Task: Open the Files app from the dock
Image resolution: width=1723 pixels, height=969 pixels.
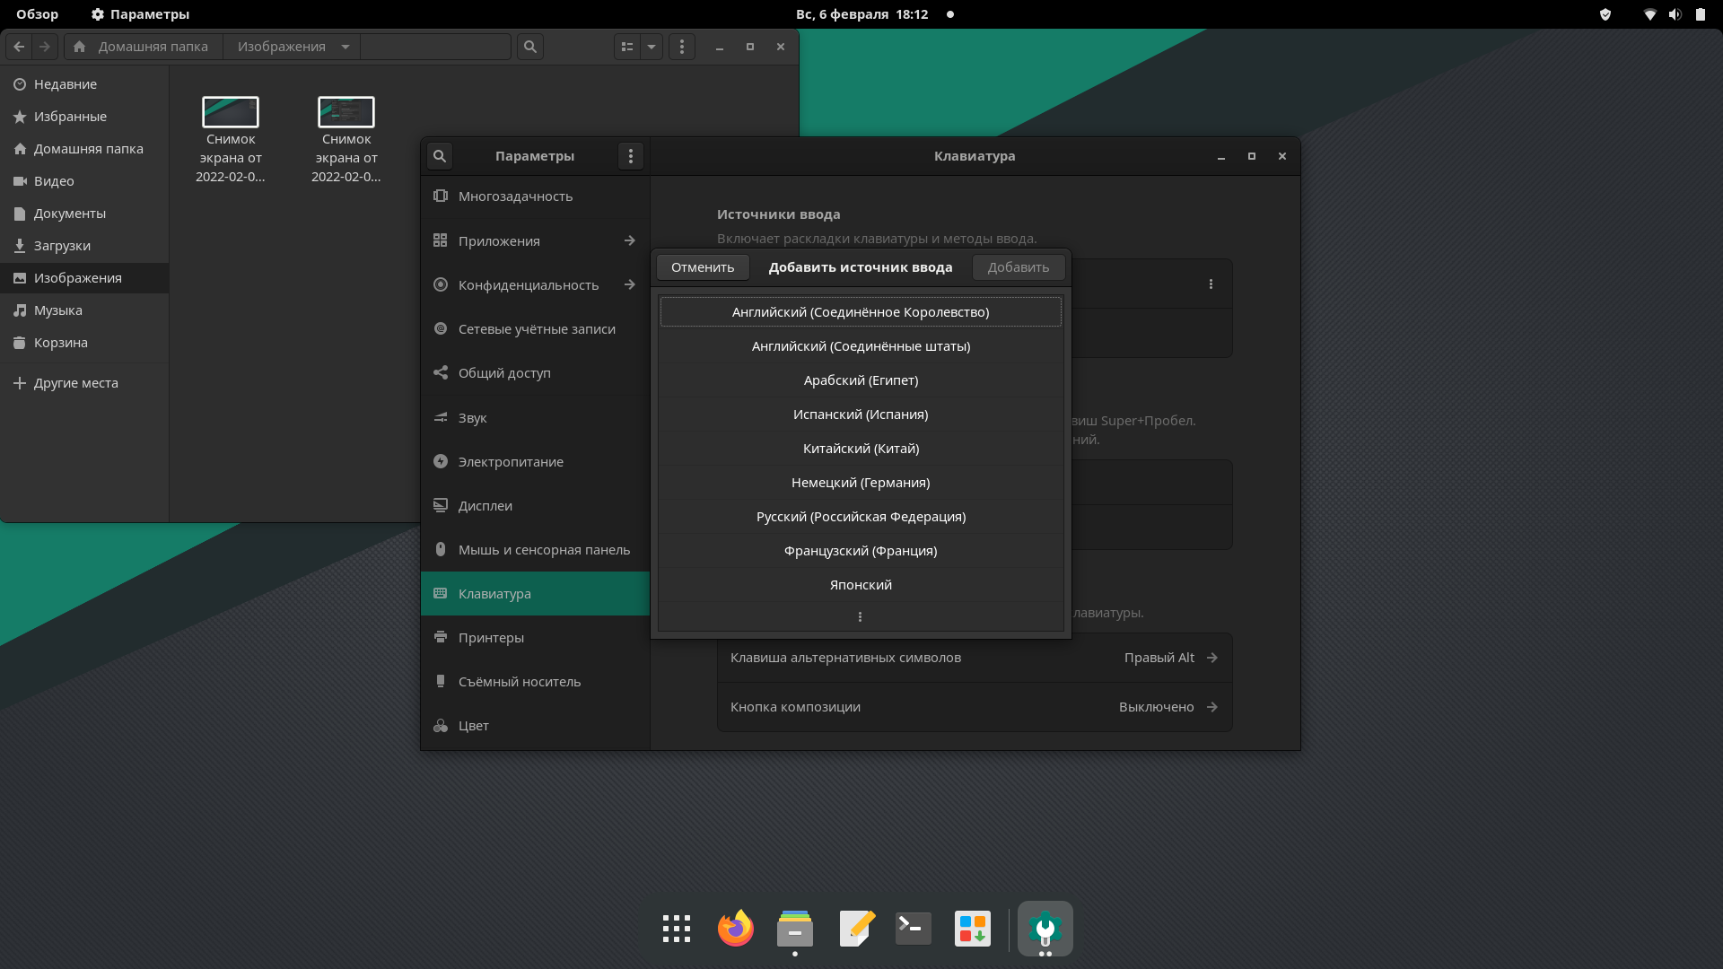Action: 795,929
